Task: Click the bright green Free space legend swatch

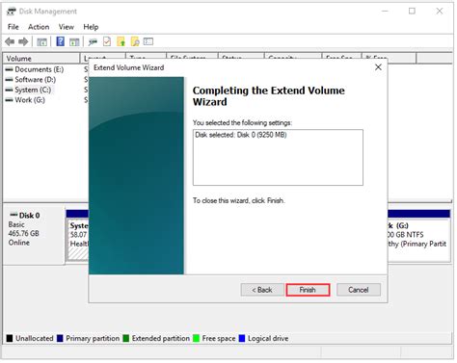Action: point(196,338)
